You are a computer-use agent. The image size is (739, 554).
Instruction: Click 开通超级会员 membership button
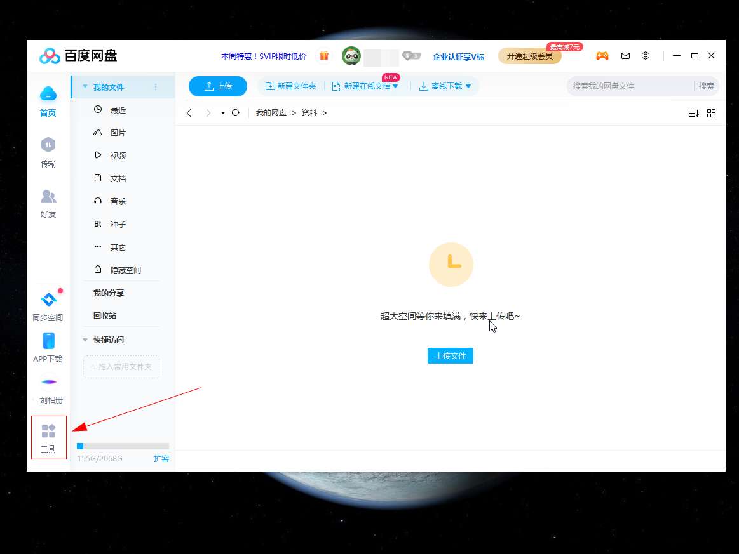click(x=530, y=56)
